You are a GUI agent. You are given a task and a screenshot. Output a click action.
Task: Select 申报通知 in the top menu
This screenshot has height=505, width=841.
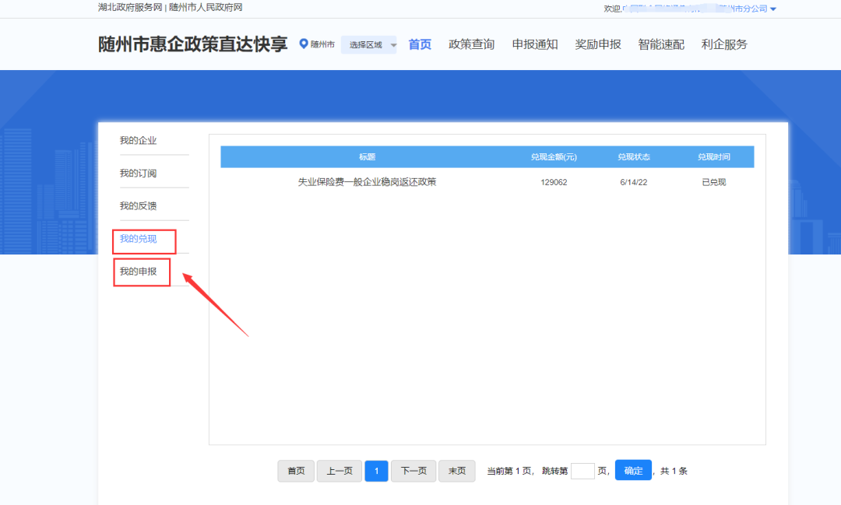tap(535, 44)
